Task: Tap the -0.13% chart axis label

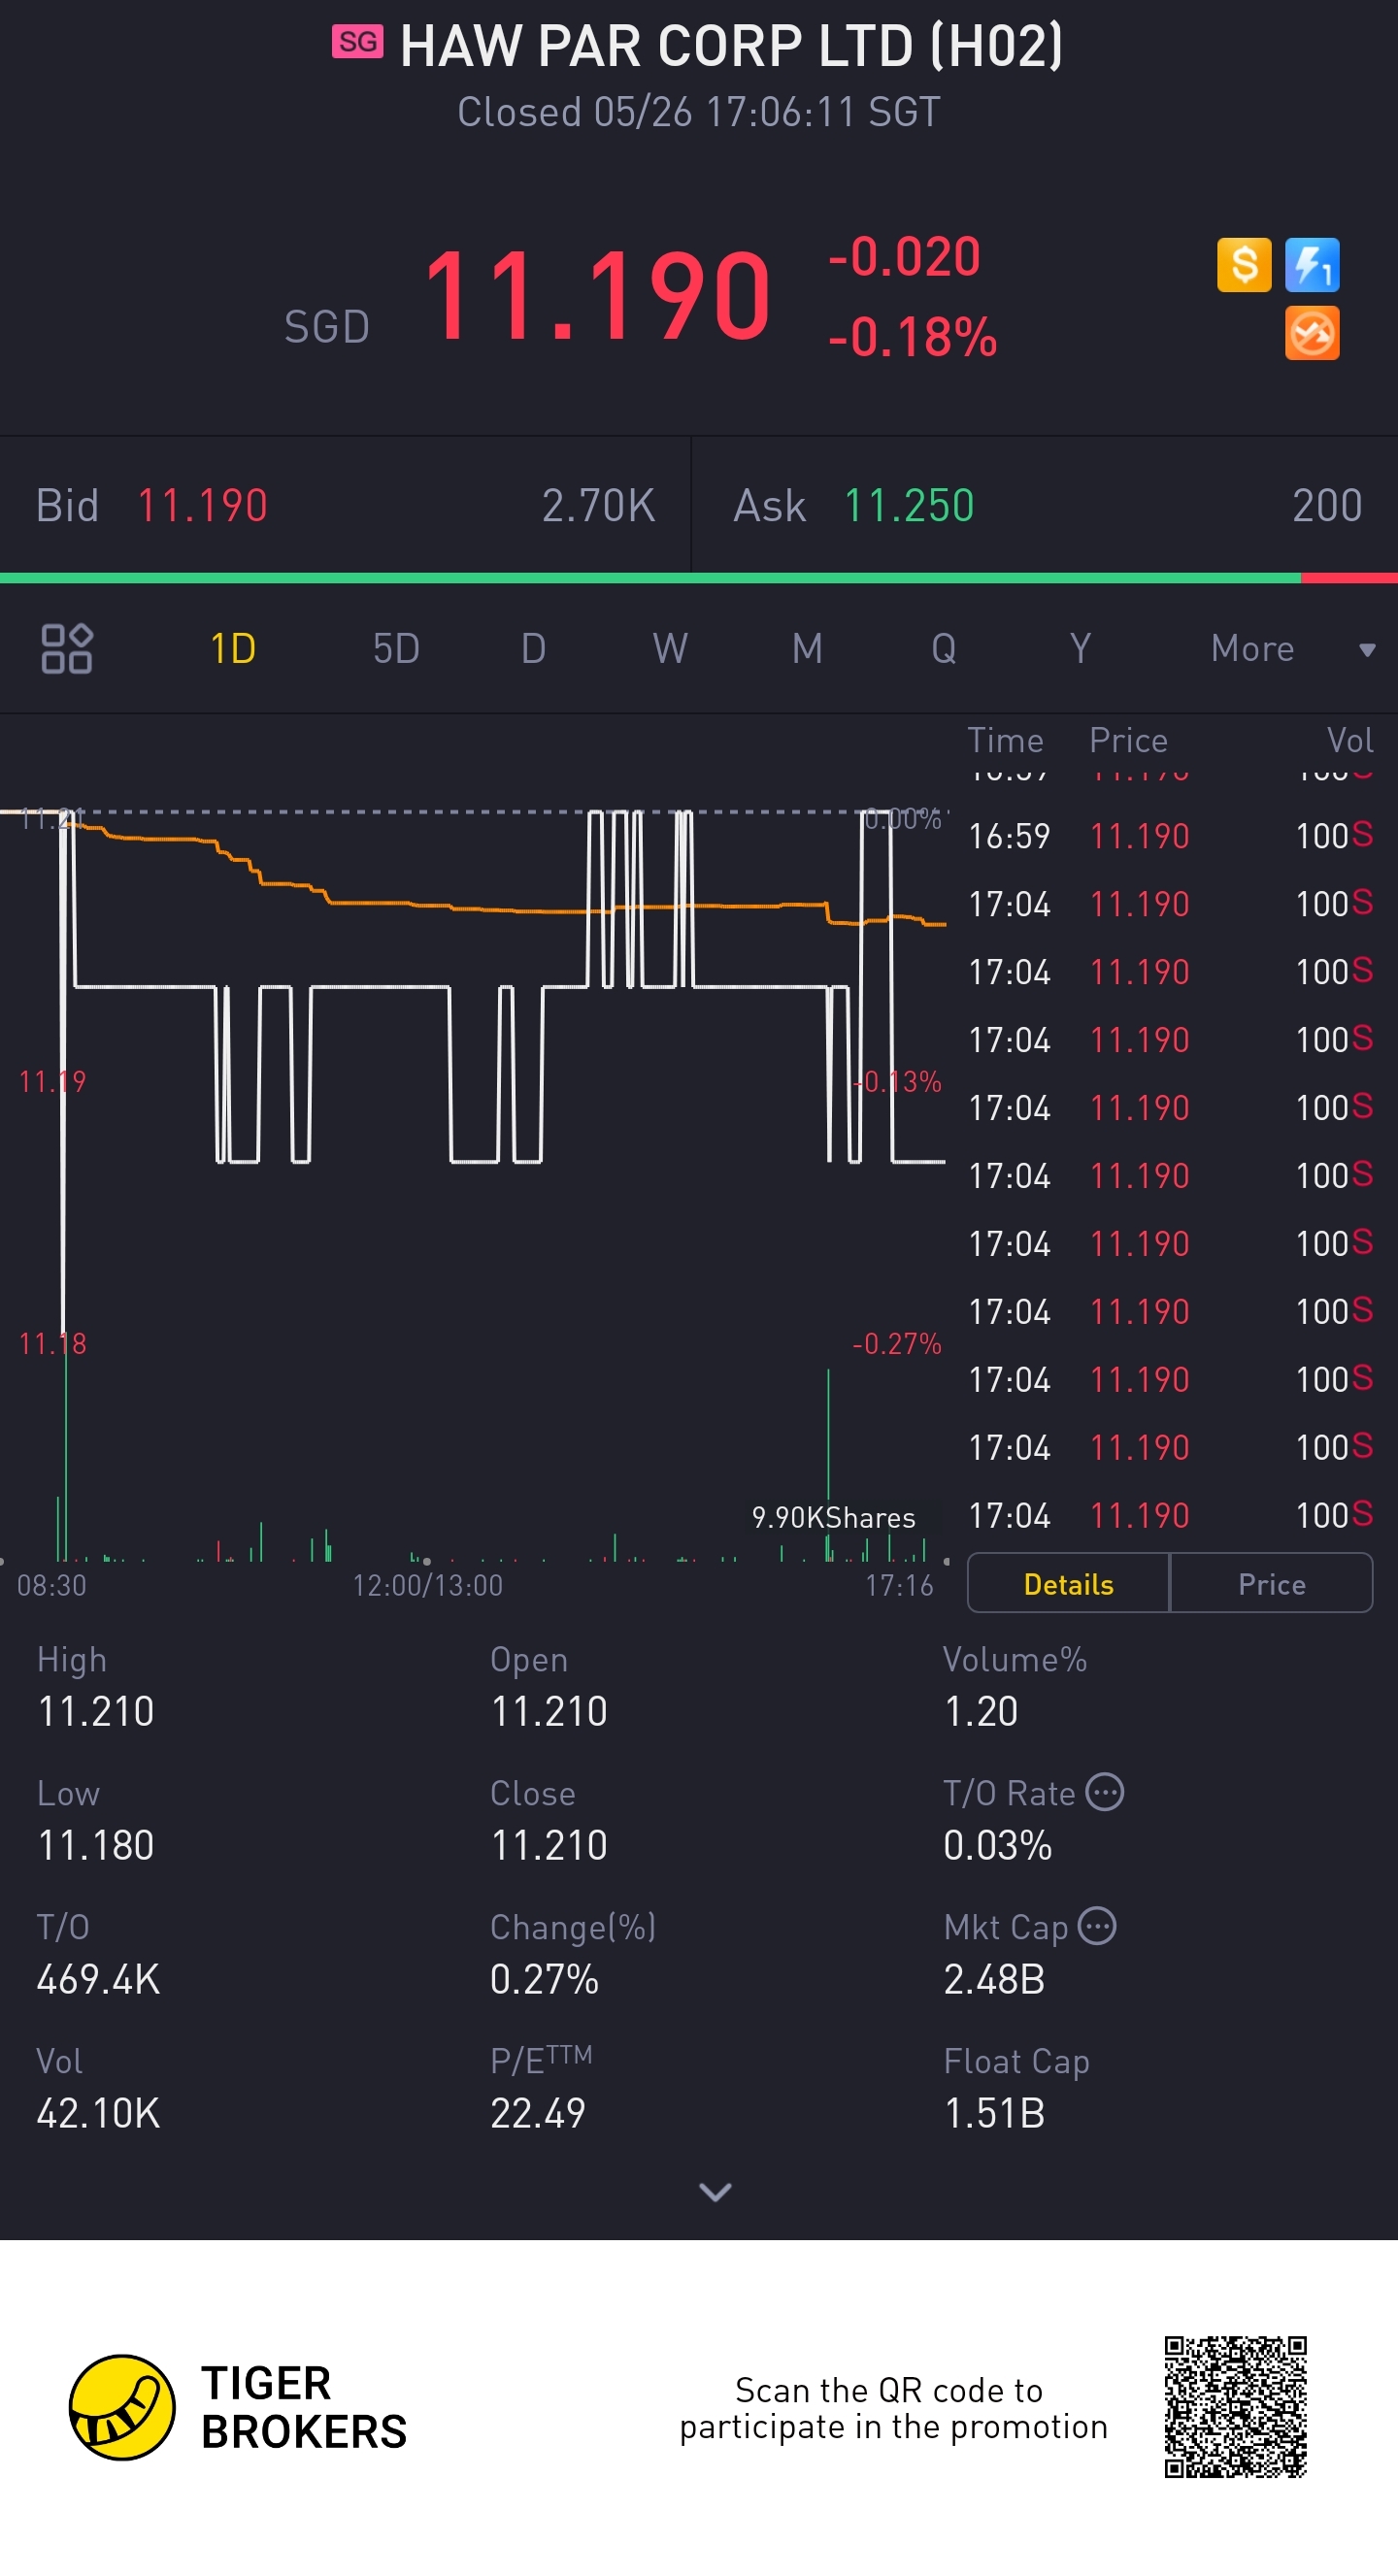Action: tap(896, 1081)
